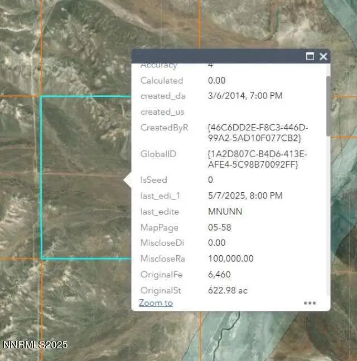Maximize the parcel info popup
This screenshot has width=357, height=361.
[310, 56]
